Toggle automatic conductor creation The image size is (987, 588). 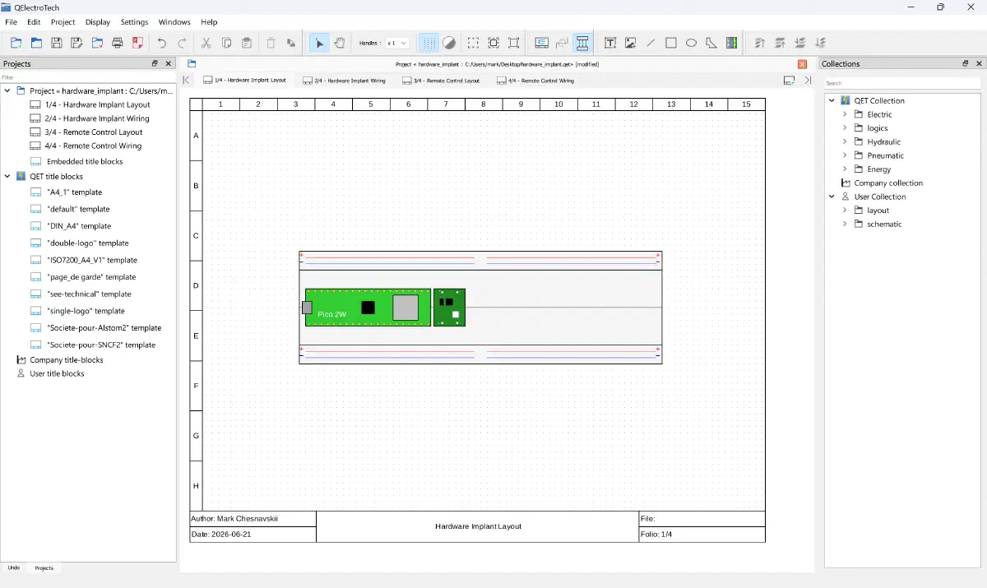pos(582,43)
